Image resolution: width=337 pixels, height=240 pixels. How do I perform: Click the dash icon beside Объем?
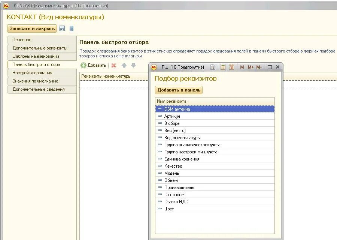pos(160,180)
